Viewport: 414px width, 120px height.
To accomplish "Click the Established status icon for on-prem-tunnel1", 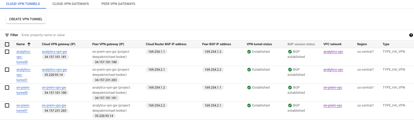I will coord(249,105).
